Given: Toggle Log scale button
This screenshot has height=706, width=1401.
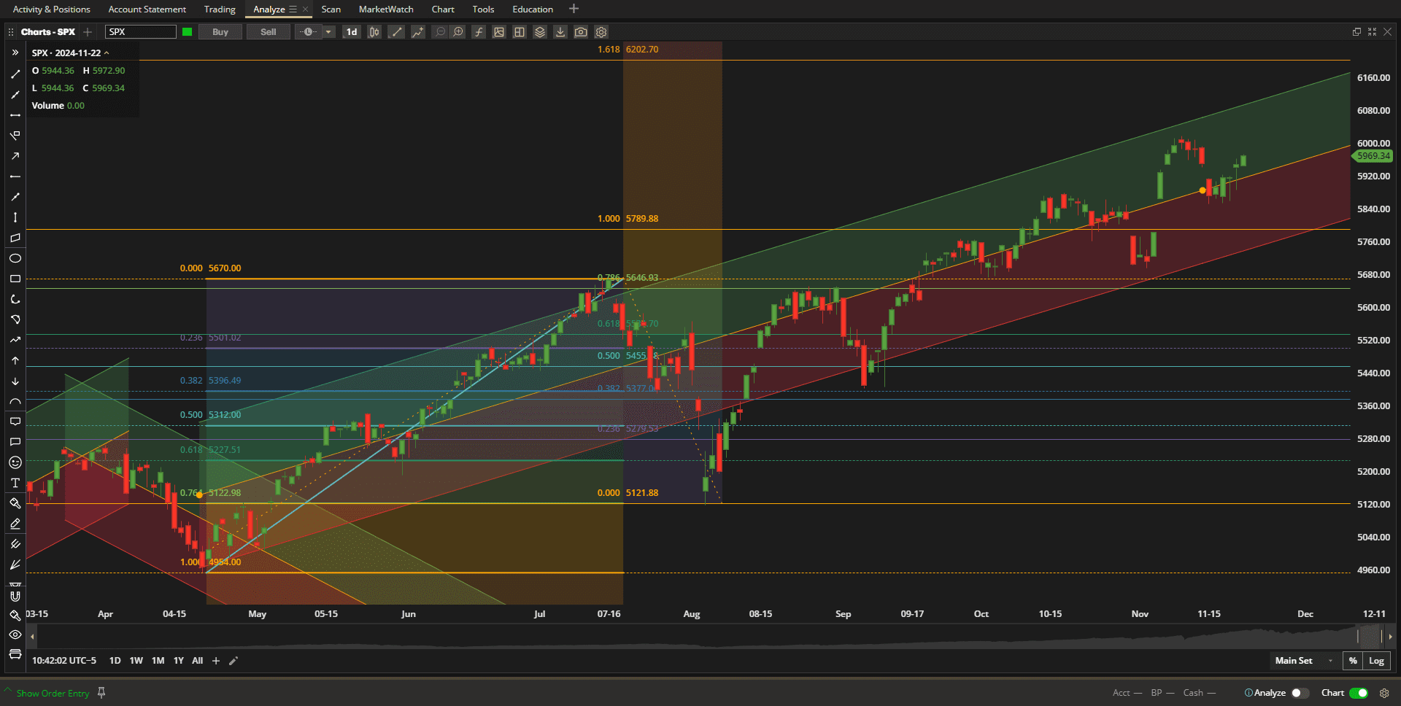Looking at the screenshot, I should click(x=1377, y=661).
